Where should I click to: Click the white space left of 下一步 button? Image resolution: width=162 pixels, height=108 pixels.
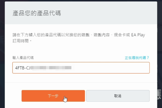13,96
